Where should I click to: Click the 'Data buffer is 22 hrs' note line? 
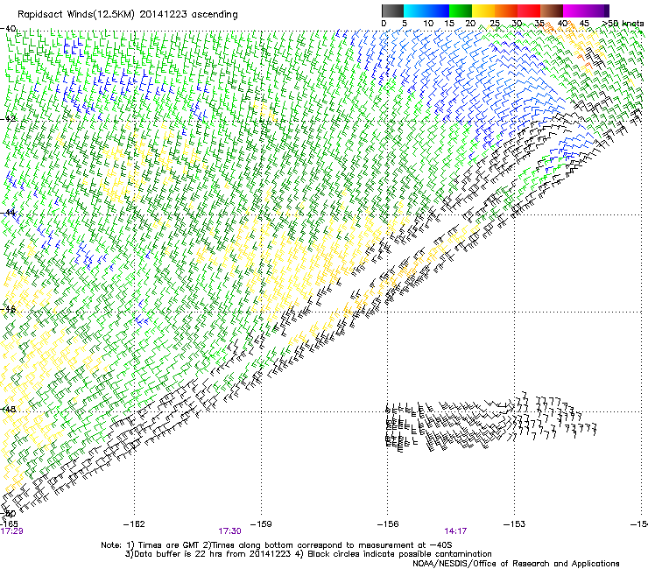[x=308, y=554]
